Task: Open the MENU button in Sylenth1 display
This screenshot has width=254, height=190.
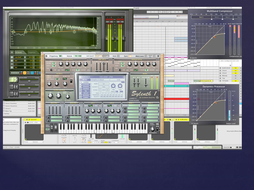Action: pos(85,80)
